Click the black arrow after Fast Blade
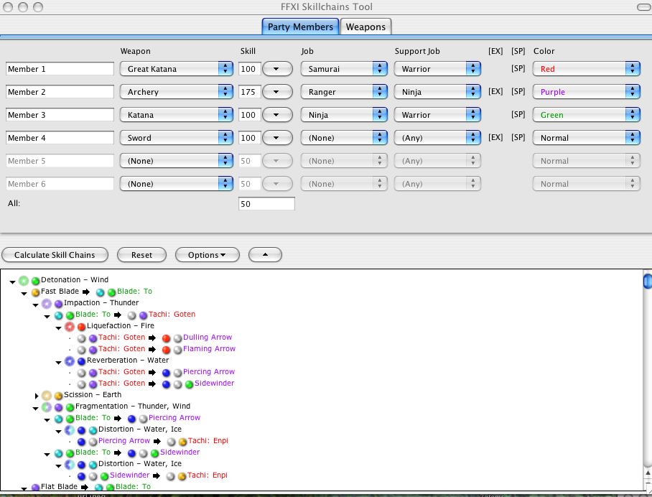Screen dimensions: 652x497 (85, 292)
